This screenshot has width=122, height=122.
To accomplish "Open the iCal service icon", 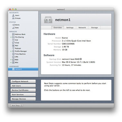I will tap(13, 40).
